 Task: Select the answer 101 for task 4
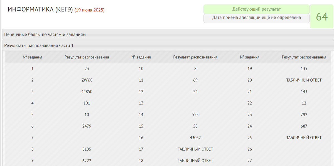pyautogui.click(x=87, y=103)
